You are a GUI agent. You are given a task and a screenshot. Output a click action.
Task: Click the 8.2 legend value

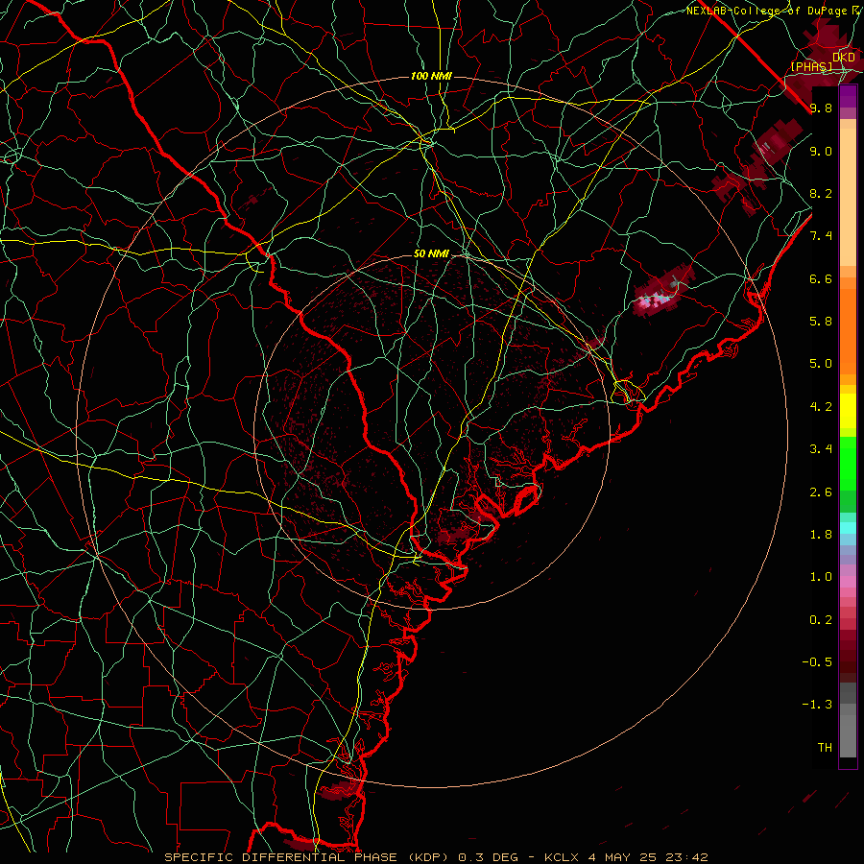(x=821, y=193)
